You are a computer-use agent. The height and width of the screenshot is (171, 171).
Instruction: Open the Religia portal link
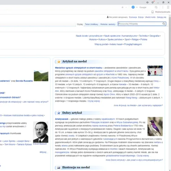(135, 39)
